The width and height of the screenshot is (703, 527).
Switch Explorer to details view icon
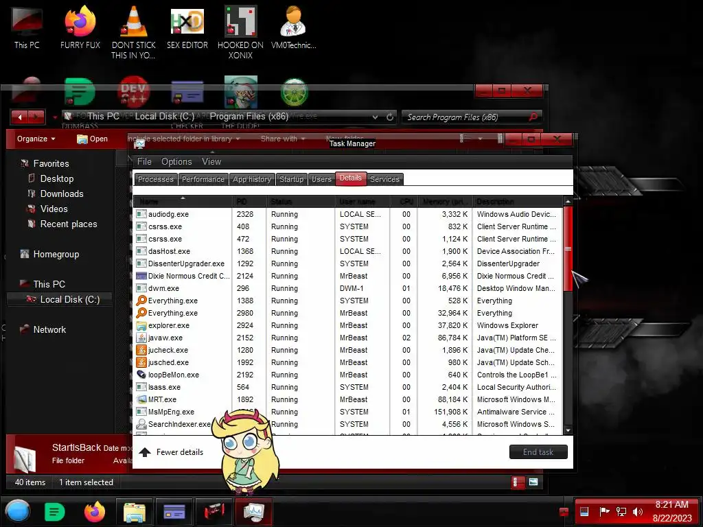click(x=518, y=482)
